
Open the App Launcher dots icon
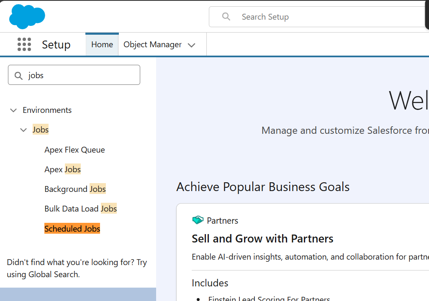pos(24,44)
